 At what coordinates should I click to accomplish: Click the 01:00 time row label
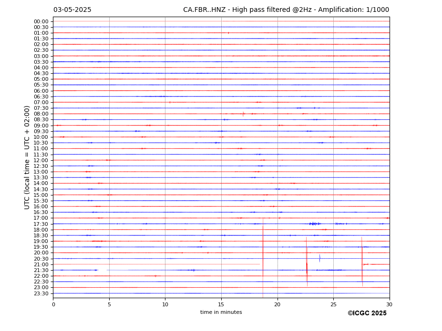coord(41,33)
